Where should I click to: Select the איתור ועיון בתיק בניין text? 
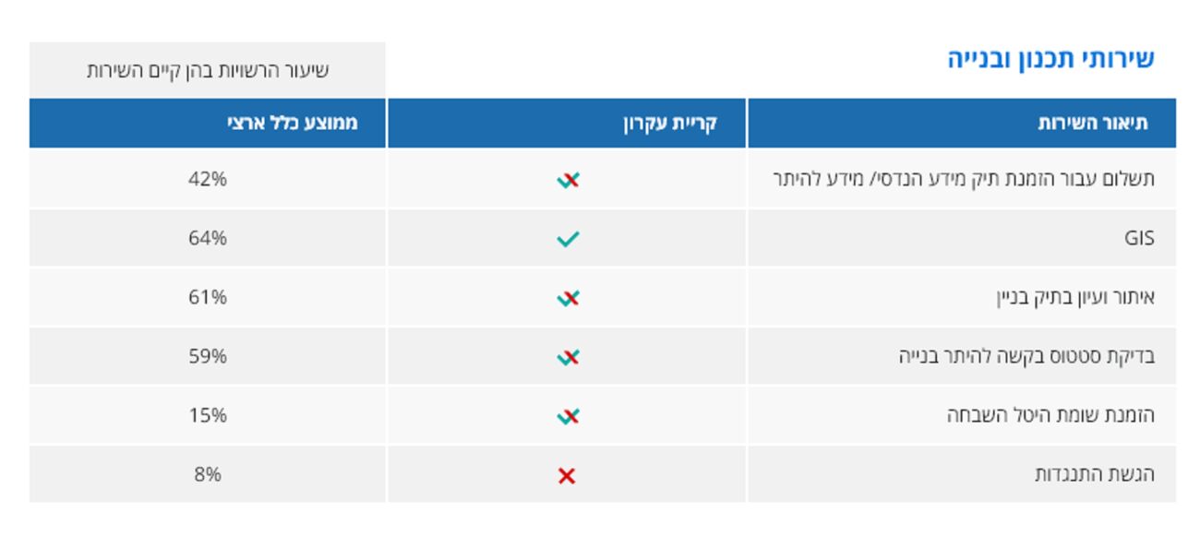coord(1074,297)
